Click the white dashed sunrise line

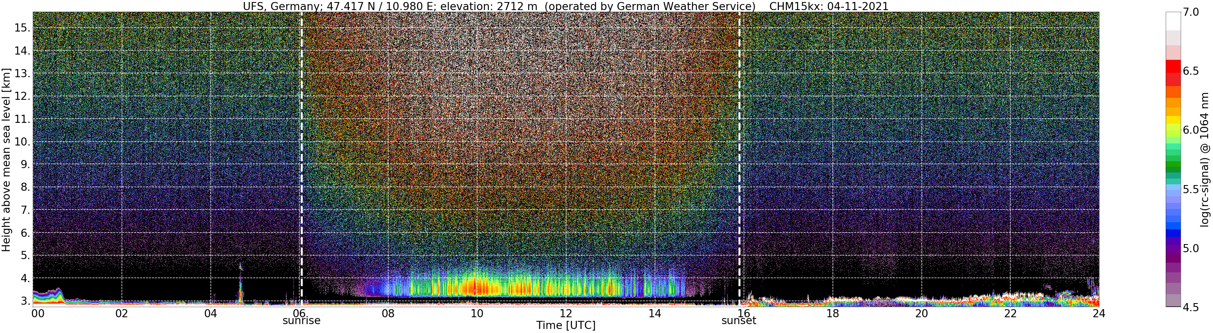coord(302,158)
